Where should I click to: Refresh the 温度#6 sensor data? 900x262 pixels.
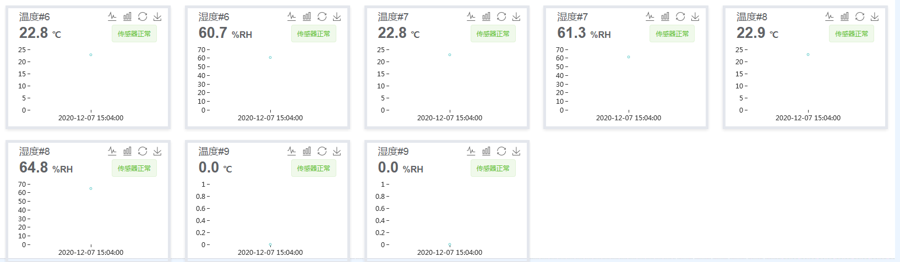[x=143, y=16]
